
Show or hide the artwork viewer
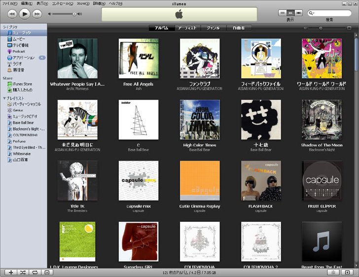click(x=47, y=273)
